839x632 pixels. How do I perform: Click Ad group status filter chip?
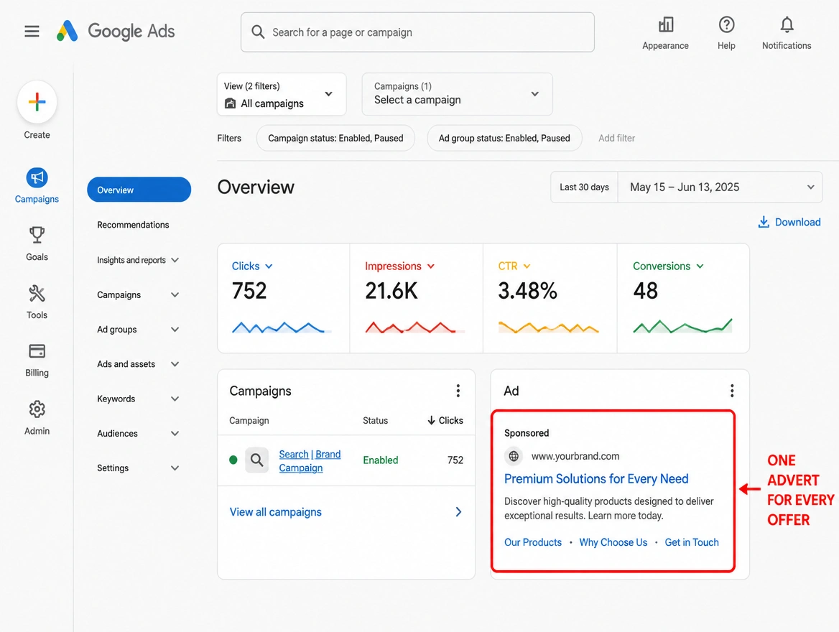coord(504,138)
